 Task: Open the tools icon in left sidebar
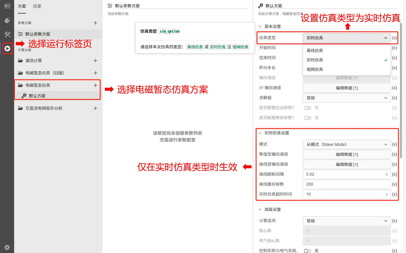tap(7, 35)
